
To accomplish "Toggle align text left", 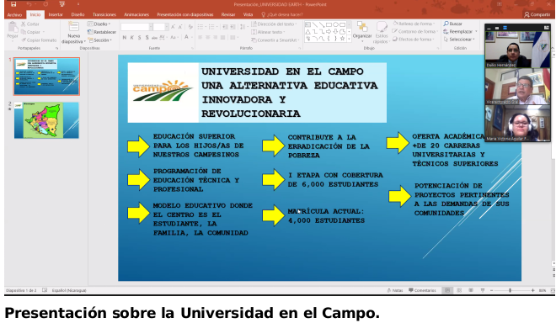I will (200, 38).
